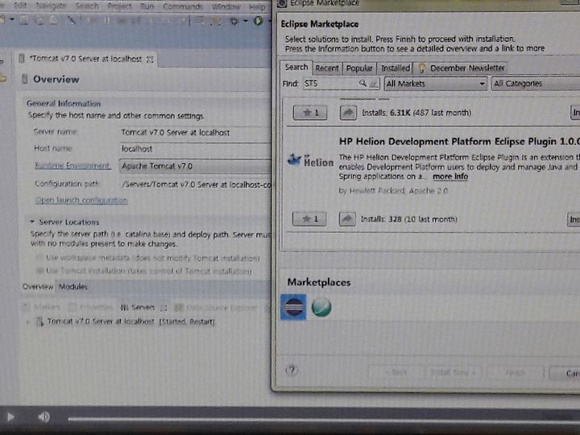
Task: Open the Commands menu
Action: coord(182,6)
